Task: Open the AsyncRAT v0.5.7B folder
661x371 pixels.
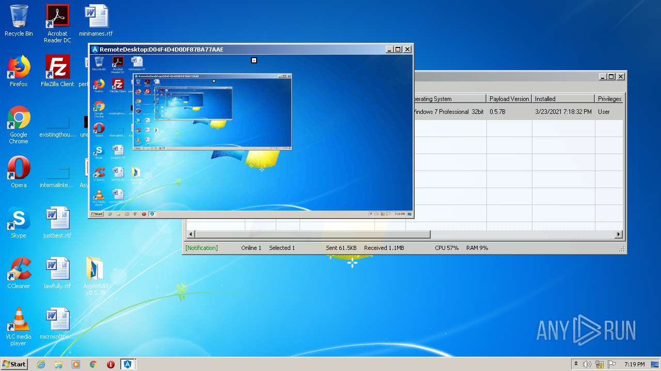Action: (x=96, y=276)
